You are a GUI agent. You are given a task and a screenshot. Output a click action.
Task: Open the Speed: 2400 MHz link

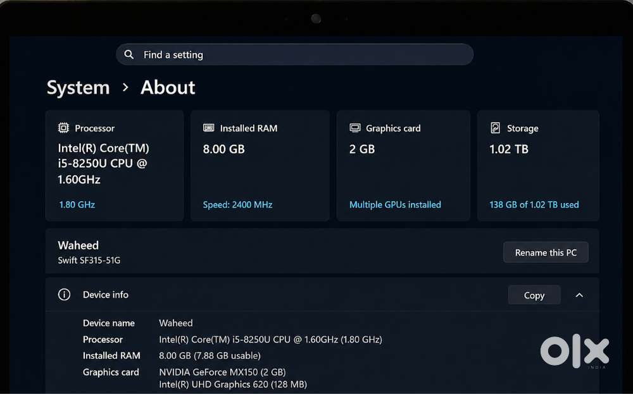pos(238,204)
